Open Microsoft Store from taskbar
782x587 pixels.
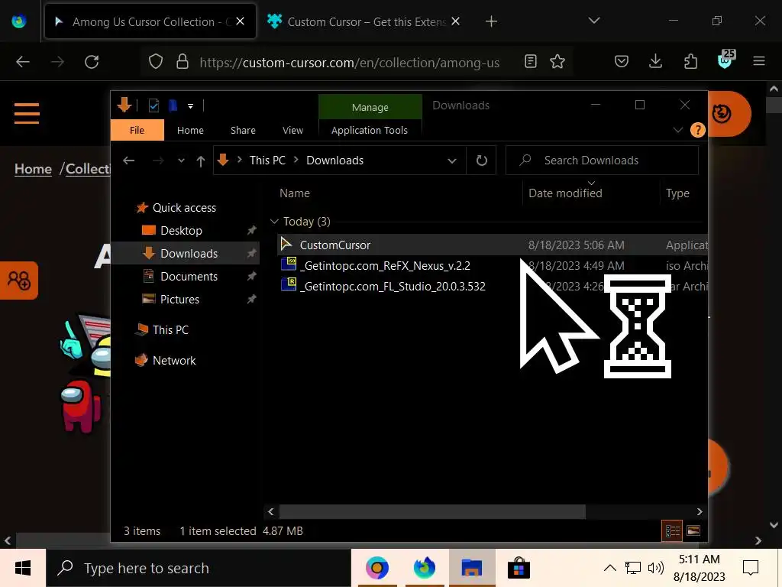pos(519,568)
